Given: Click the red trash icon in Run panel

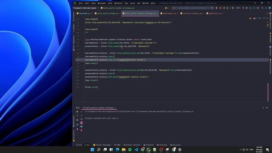Looking at the screenshot, I should click(x=81, y=130).
